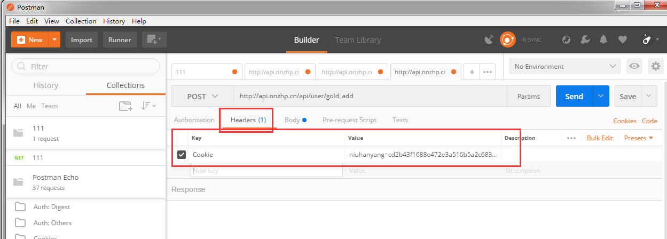Open the View menu

point(52,21)
